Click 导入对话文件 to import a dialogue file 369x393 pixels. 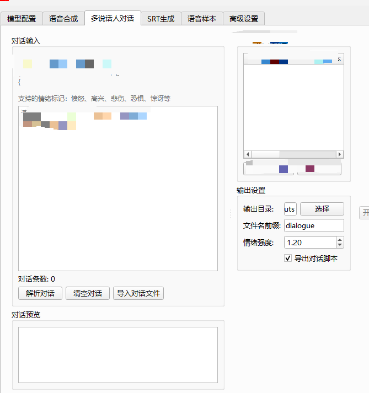138,293
